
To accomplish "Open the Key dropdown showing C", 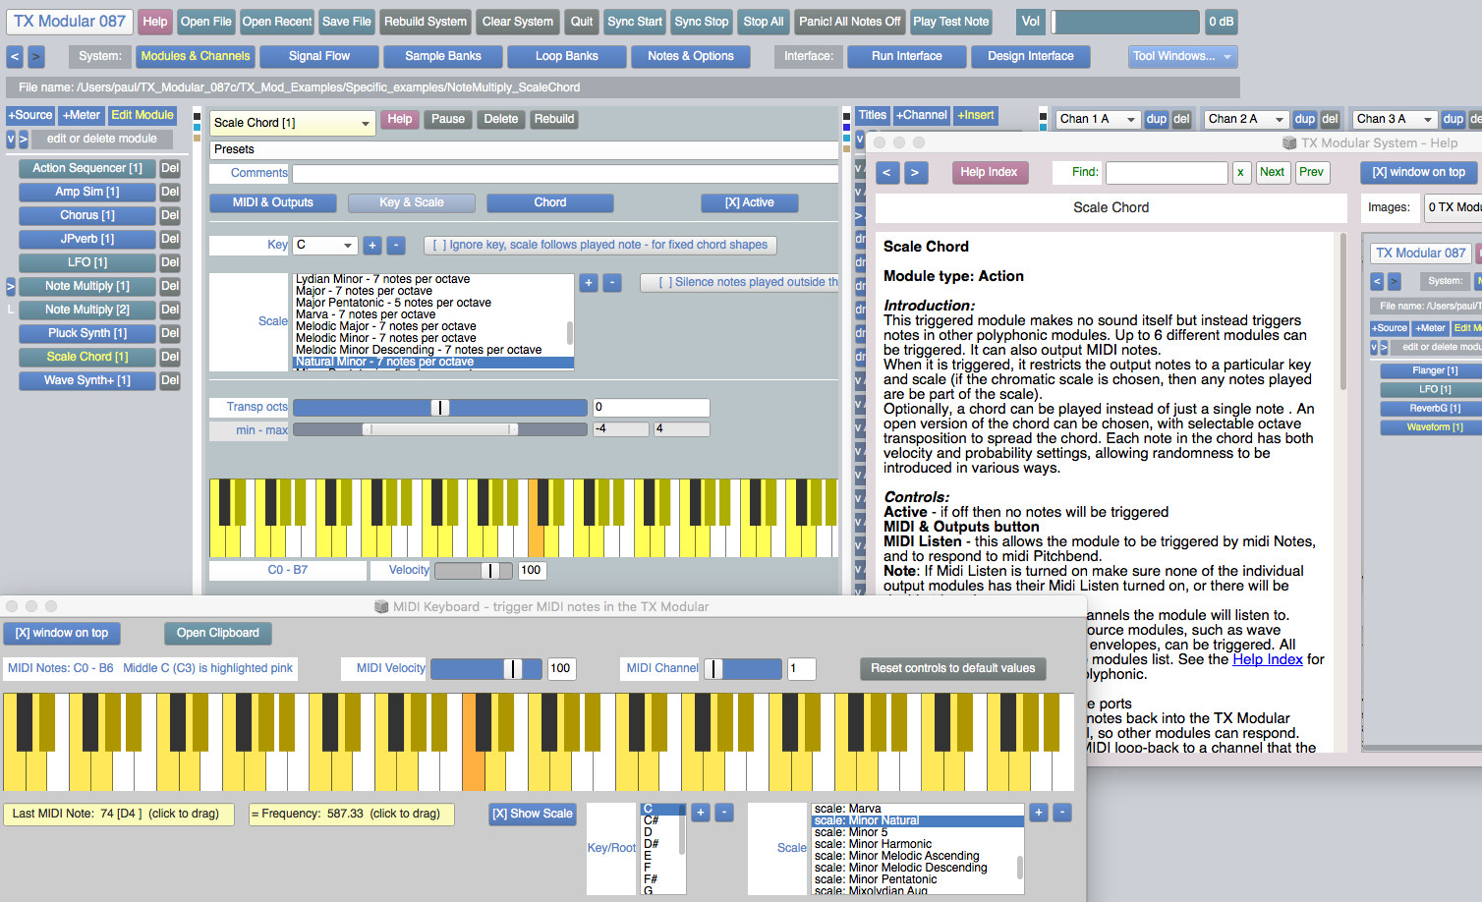I will pyautogui.click(x=324, y=245).
